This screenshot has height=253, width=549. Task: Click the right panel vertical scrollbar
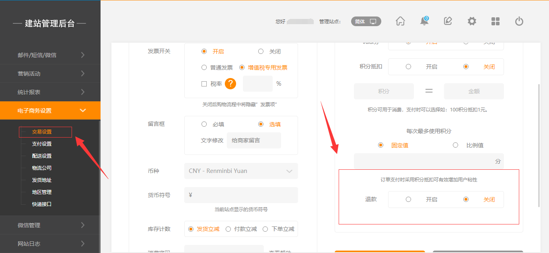point(539,145)
